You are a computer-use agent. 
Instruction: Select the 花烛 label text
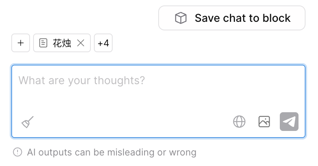click(62, 43)
